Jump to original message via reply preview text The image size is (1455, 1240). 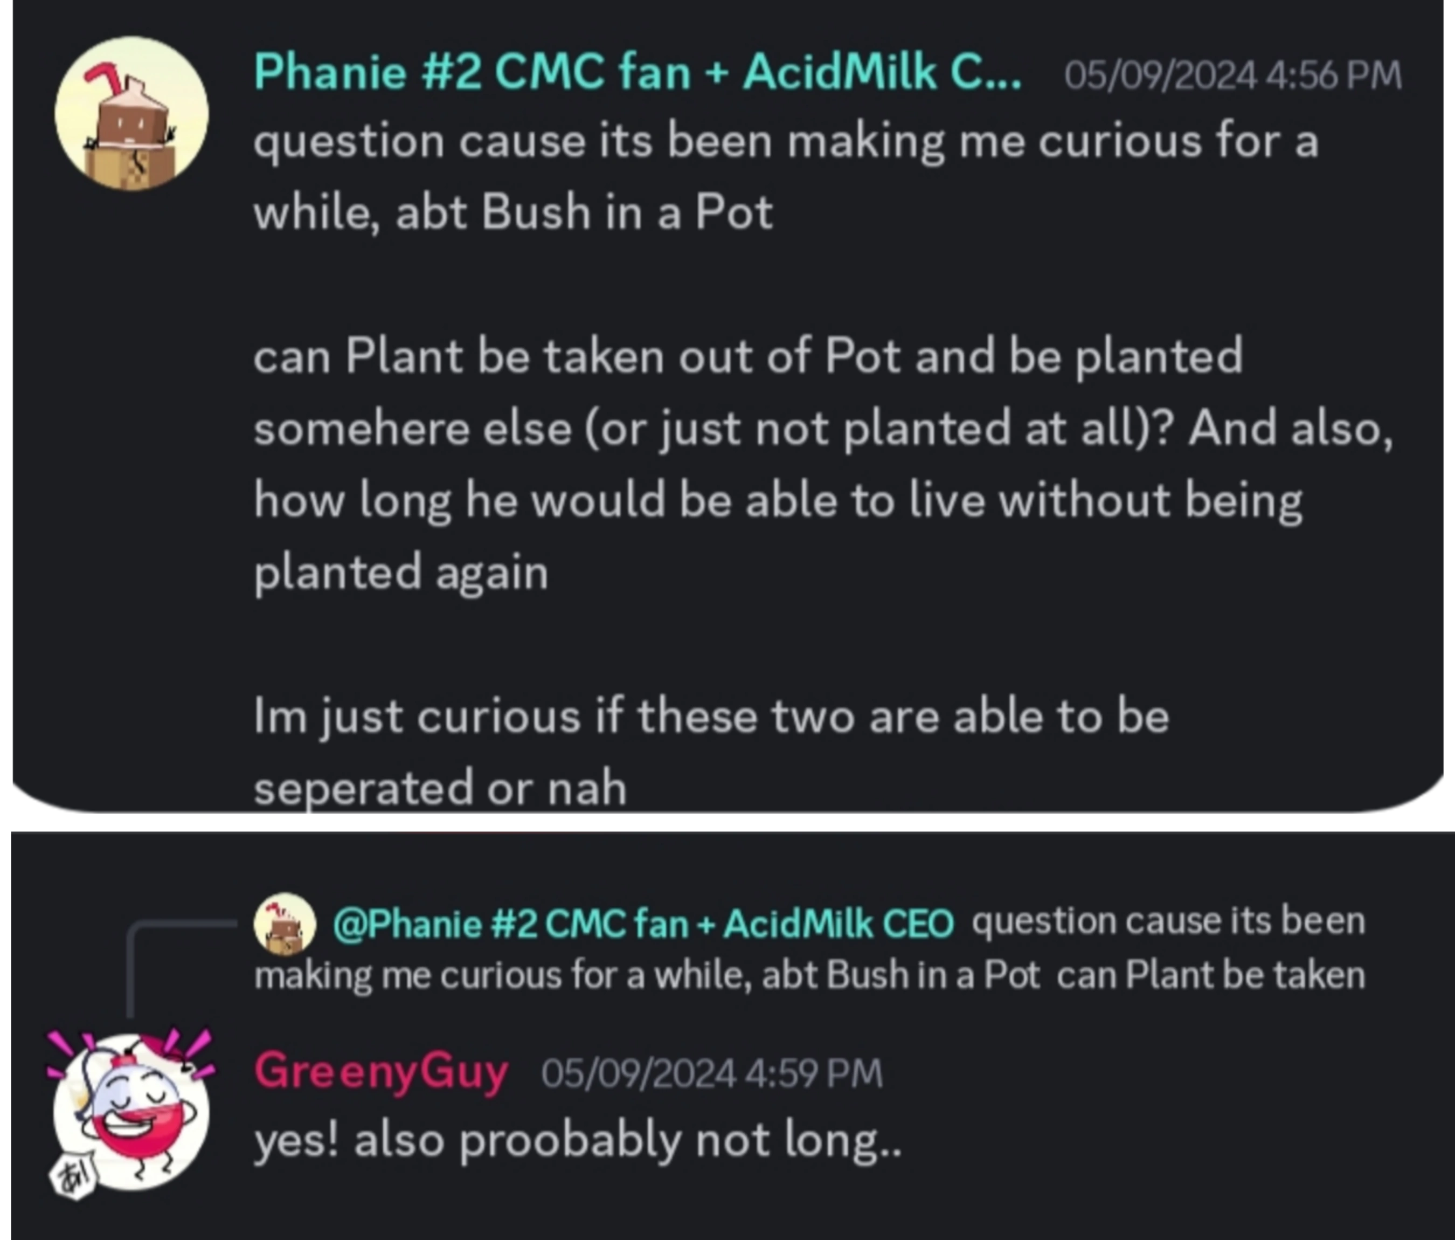click(808, 975)
